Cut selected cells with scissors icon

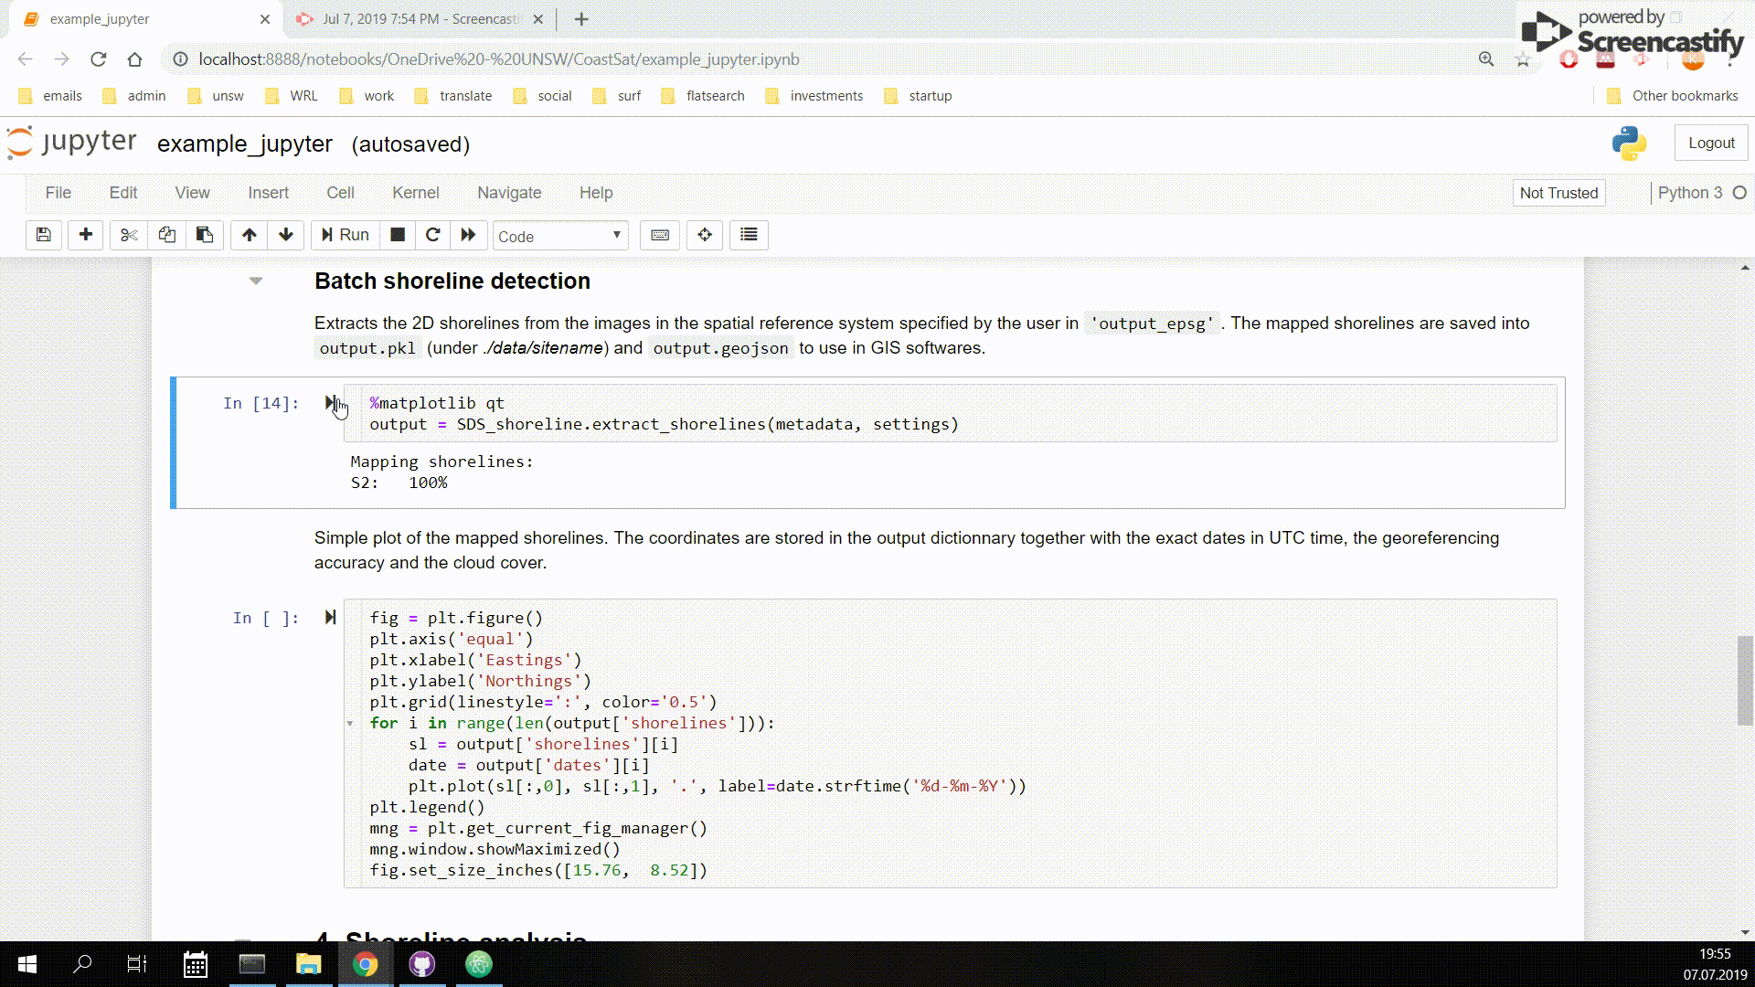pos(129,235)
